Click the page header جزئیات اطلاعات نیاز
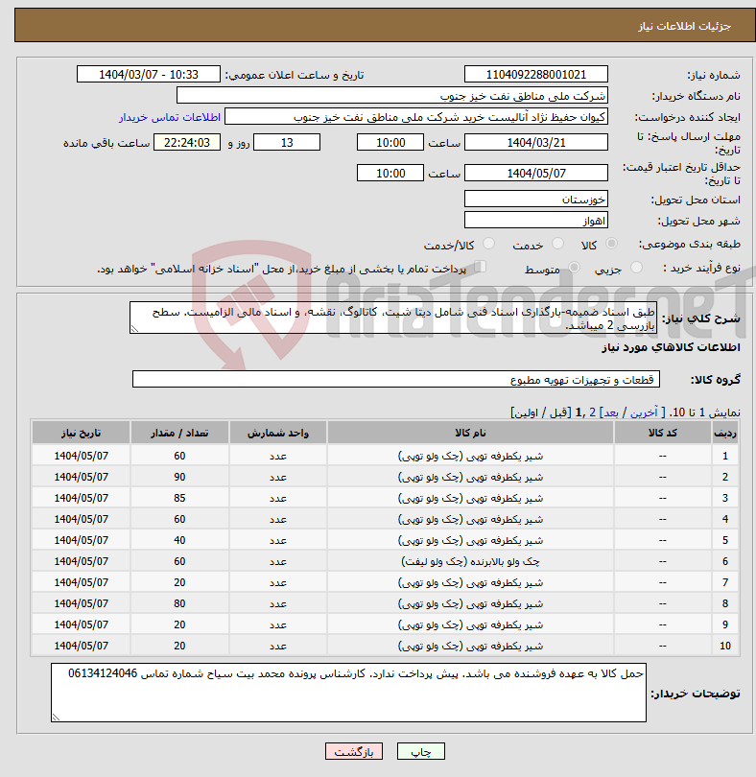This screenshot has height=777, width=756. click(x=684, y=26)
